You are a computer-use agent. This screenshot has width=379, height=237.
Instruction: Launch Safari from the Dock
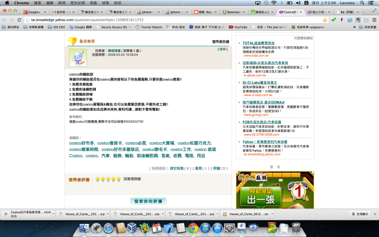tap(108, 228)
